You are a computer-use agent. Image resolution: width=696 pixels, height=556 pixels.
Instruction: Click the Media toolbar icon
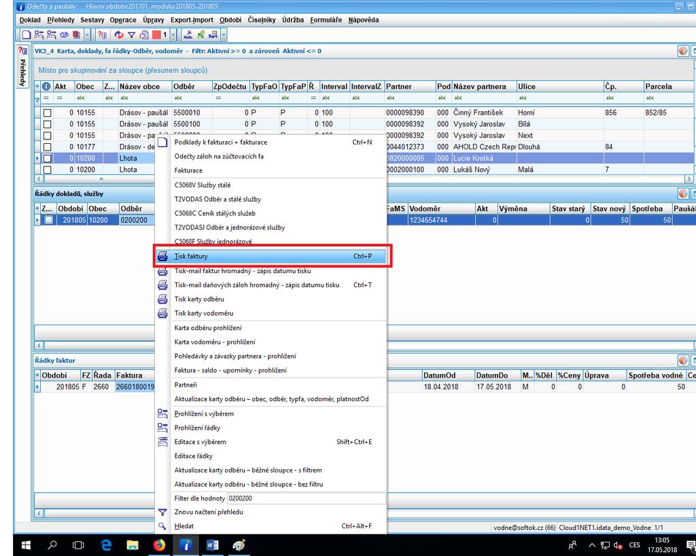point(188,35)
